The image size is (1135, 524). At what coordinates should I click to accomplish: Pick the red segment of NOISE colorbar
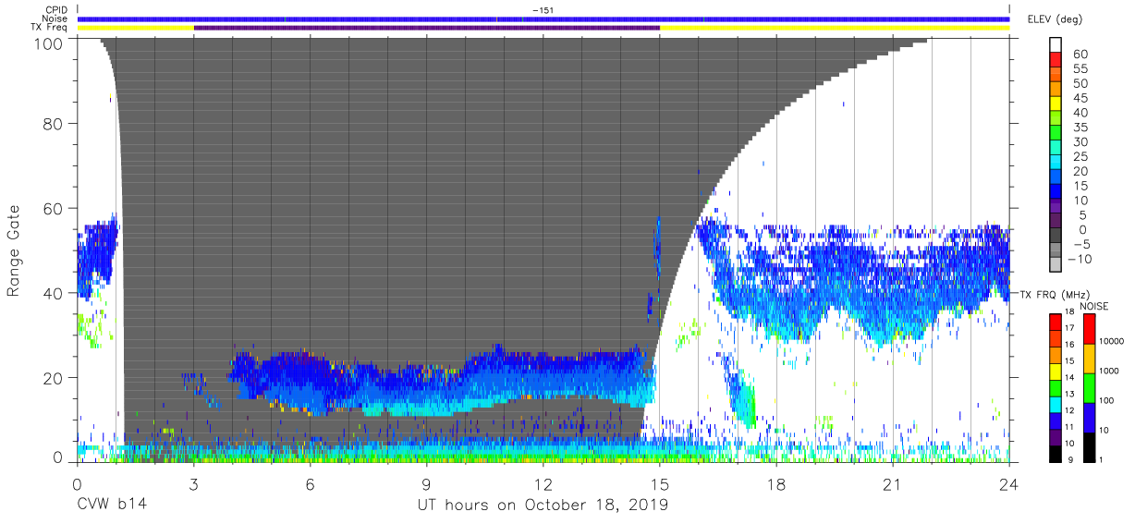click(x=1089, y=329)
